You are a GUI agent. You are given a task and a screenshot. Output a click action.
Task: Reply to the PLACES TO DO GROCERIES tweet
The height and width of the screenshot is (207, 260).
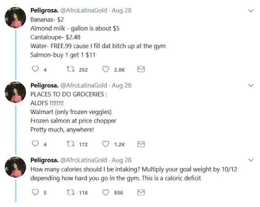[x=35, y=144]
